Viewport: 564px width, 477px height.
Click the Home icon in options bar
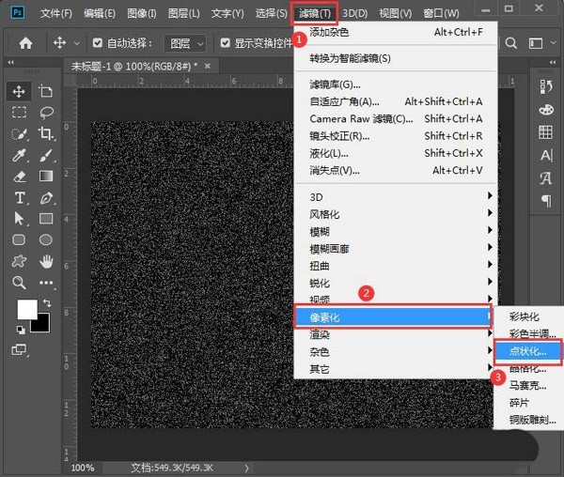tap(26, 43)
